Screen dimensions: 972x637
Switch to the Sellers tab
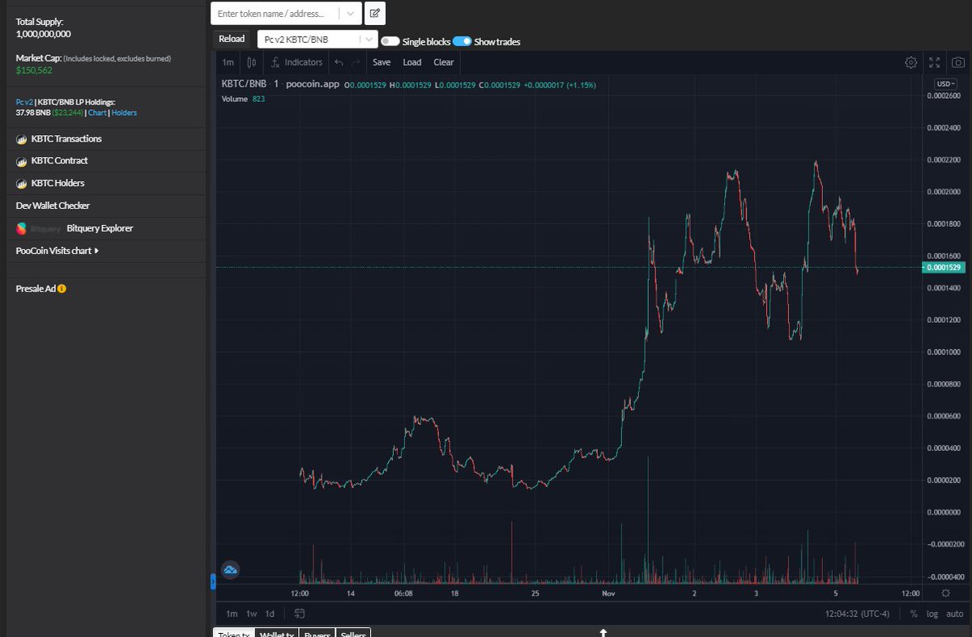tap(352, 633)
